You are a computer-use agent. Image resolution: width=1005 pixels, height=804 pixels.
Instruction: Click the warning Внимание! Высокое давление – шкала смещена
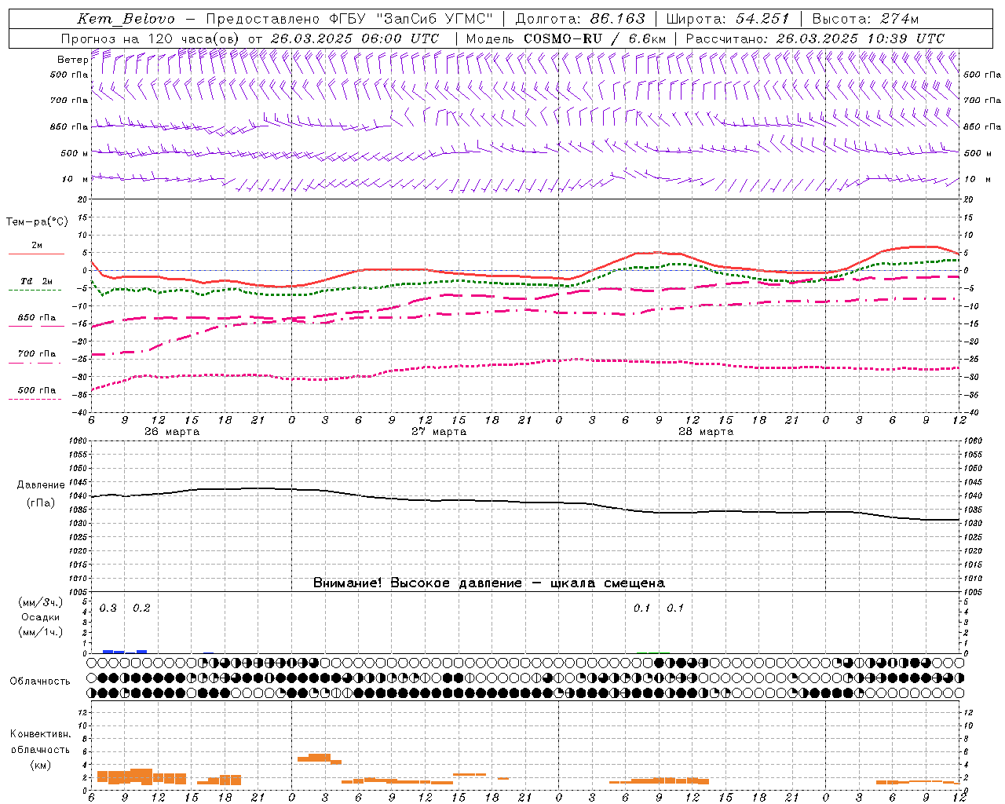(x=489, y=583)
